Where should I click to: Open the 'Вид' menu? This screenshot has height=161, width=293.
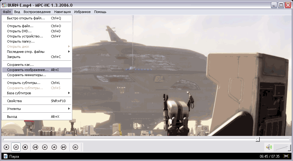pyautogui.click(x=17, y=12)
